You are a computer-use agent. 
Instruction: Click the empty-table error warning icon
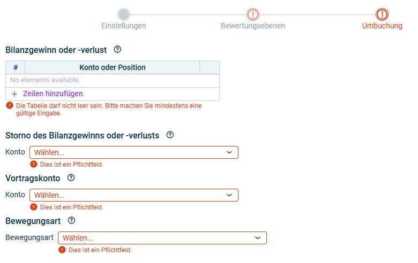pyautogui.click(x=9, y=106)
